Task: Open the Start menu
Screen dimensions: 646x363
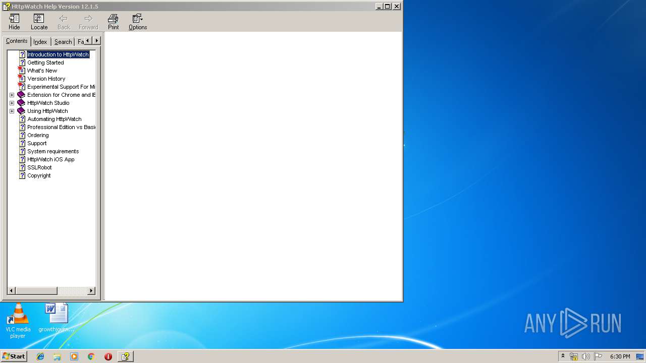Action: click(14, 356)
